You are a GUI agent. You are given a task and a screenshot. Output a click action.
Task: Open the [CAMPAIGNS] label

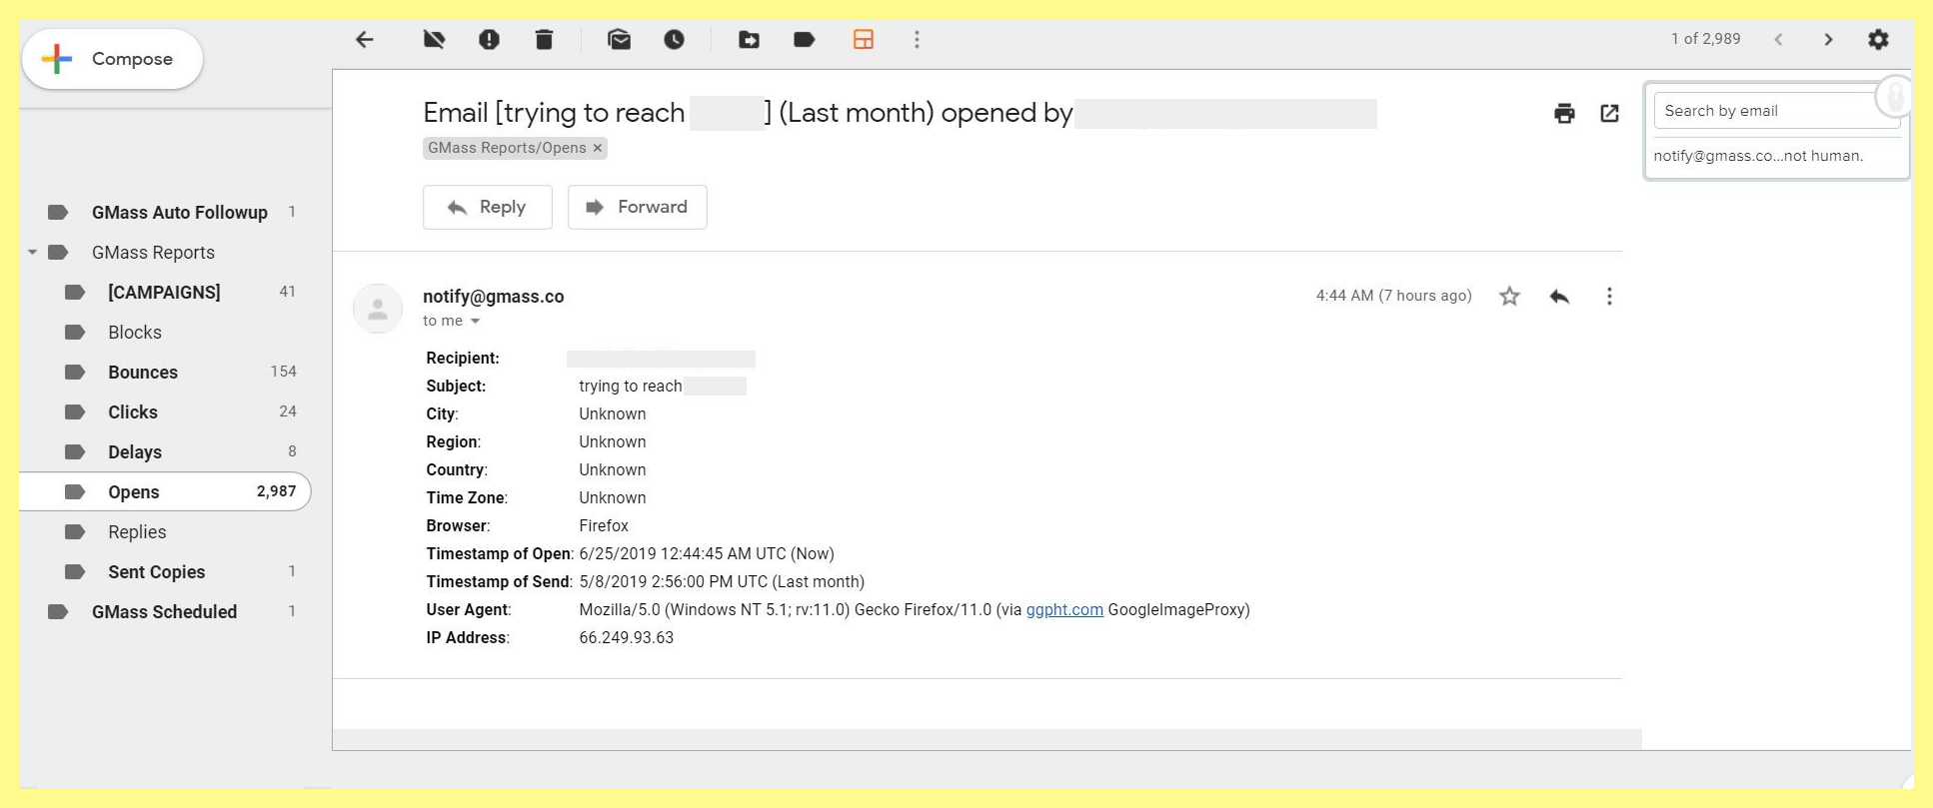[x=166, y=292]
